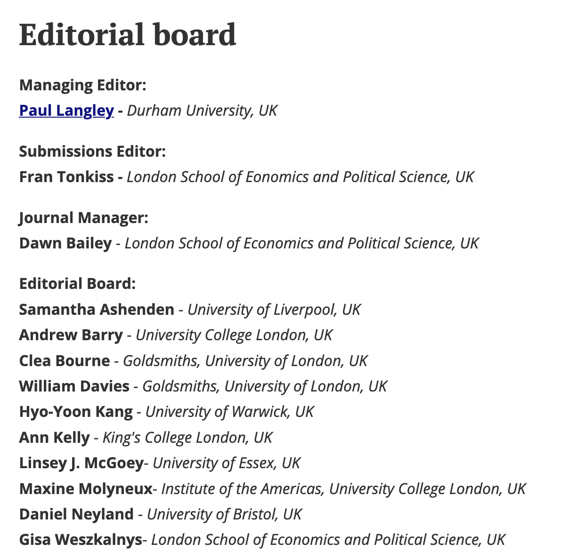
Task: Click the King's College London, UK affiliation
Action: tap(187, 438)
